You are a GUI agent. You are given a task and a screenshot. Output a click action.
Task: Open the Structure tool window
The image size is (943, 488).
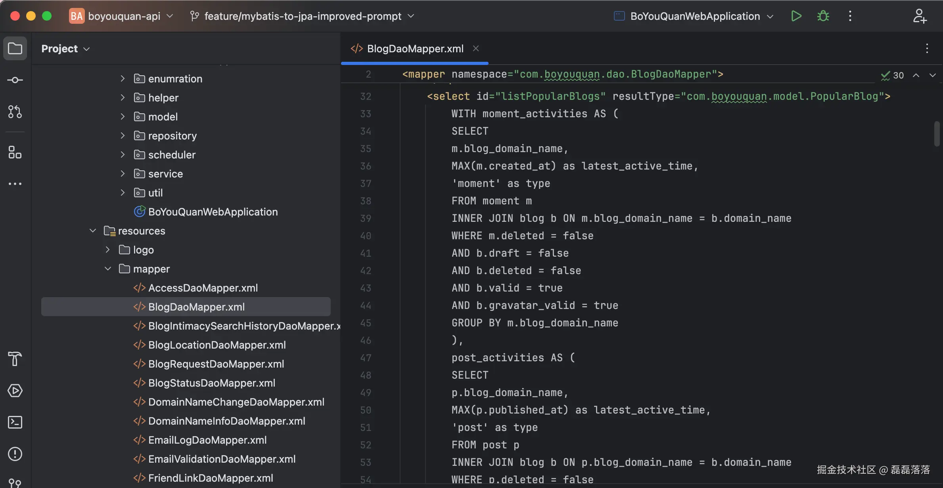15,152
